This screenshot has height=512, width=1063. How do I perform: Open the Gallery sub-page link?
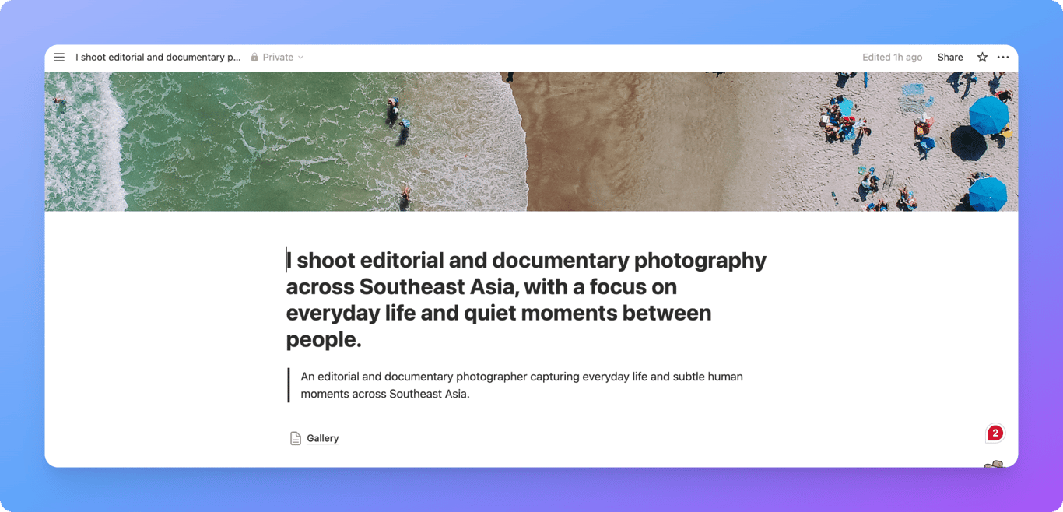[322, 437]
